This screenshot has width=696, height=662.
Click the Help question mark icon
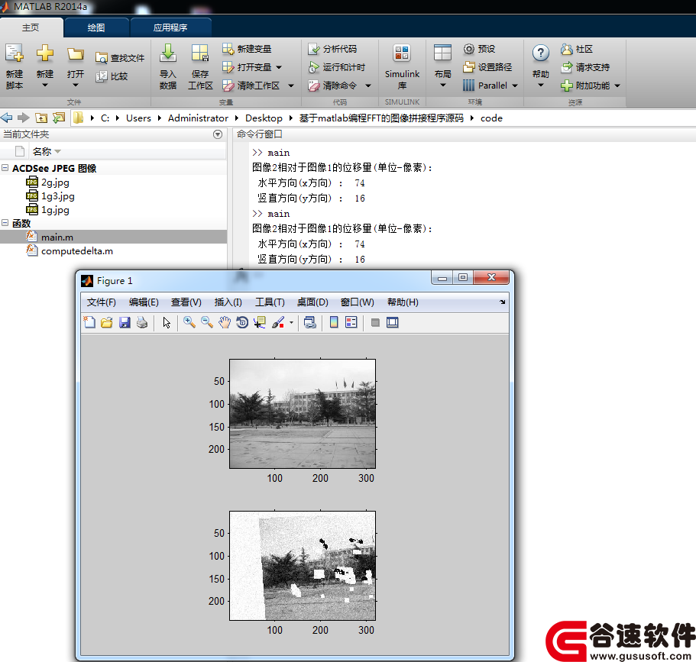click(540, 53)
